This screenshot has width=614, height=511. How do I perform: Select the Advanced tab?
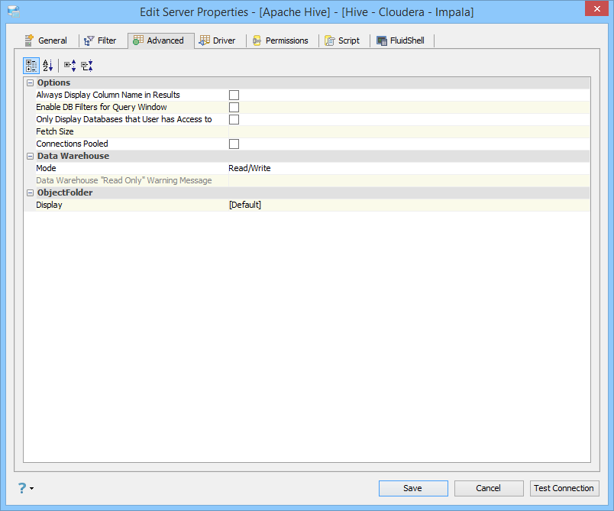(161, 40)
